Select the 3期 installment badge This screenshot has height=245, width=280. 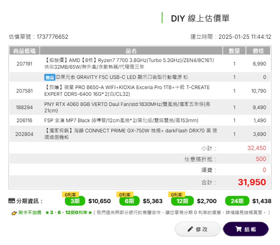click(x=75, y=201)
